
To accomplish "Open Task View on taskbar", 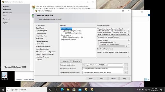I will (x=56, y=90).
